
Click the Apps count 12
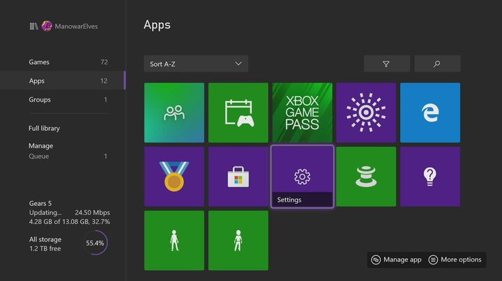pyautogui.click(x=104, y=81)
